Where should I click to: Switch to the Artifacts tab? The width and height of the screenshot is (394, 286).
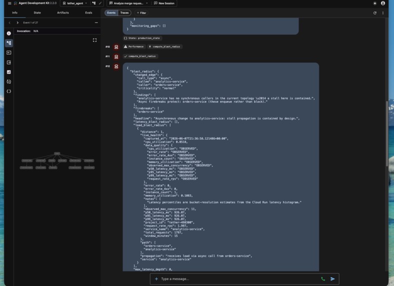(x=63, y=12)
